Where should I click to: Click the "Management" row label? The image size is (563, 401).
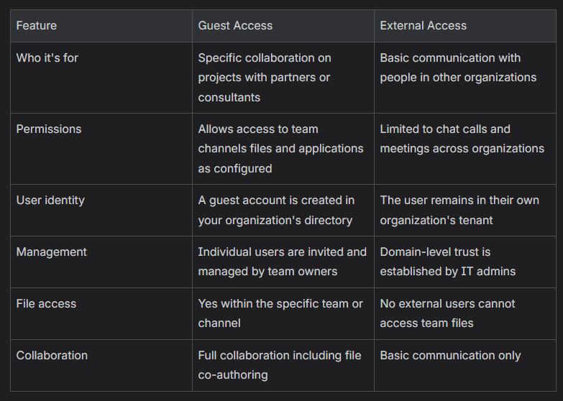(x=52, y=252)
